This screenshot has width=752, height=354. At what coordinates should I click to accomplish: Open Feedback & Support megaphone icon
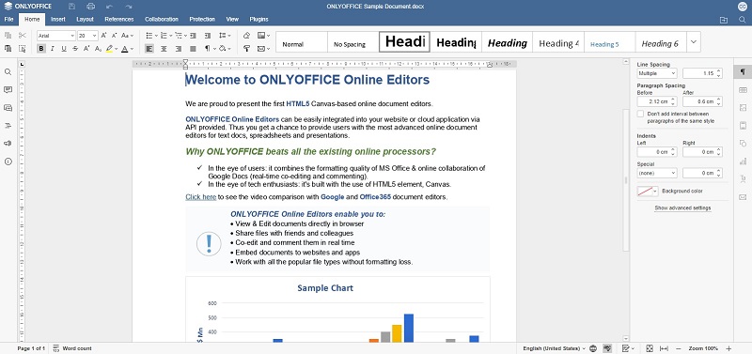8,144
